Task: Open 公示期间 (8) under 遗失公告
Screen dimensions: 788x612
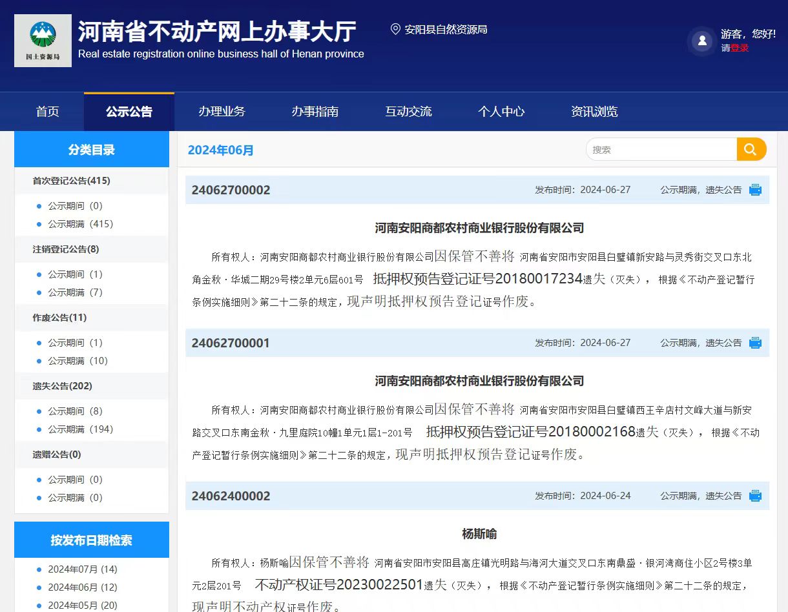Action: pyautogui.click(x=75, y=411)
